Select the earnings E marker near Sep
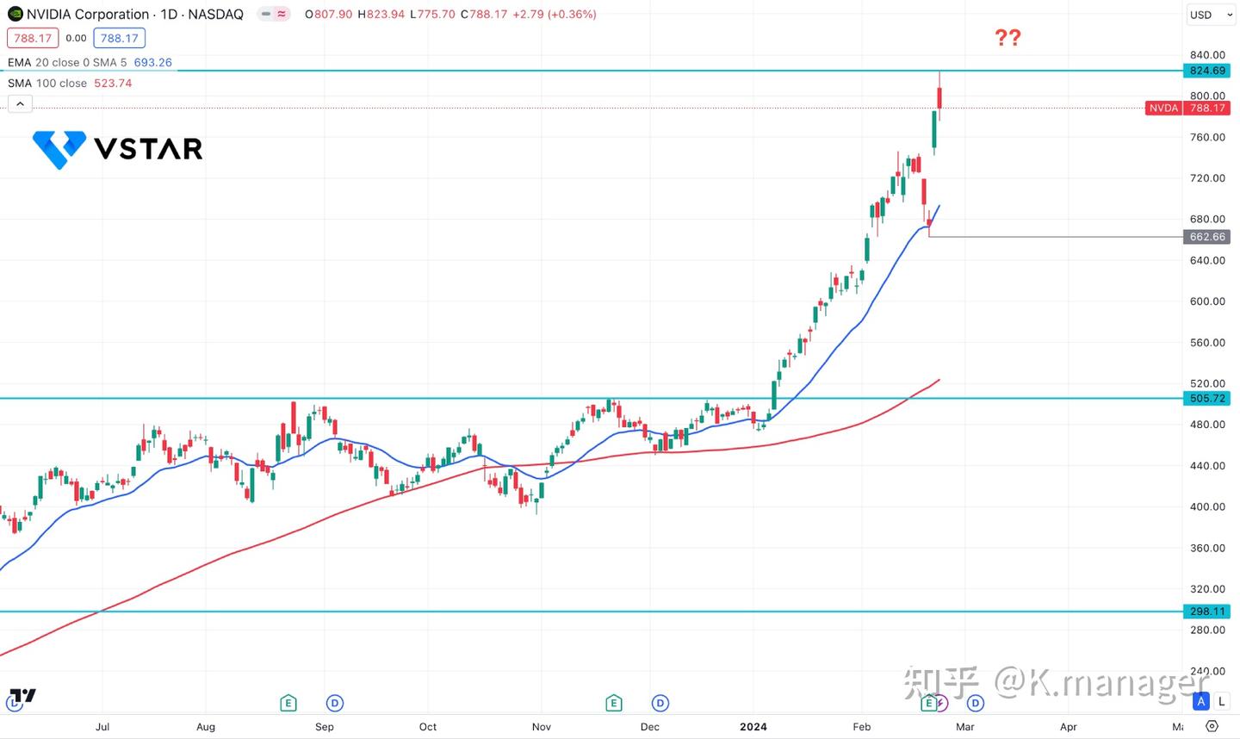The height and width of the screenshot is (739, 1240). pyautogui.click(x=288, y=703)
